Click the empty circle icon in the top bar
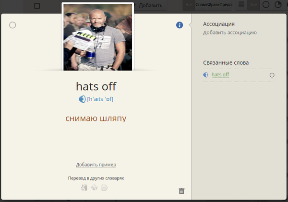The height and width of the screenshot is (202, 288). 266,5
